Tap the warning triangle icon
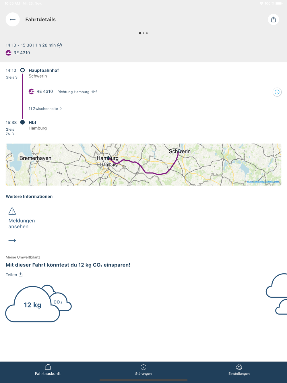287x383 pixels. coord(12,211)
